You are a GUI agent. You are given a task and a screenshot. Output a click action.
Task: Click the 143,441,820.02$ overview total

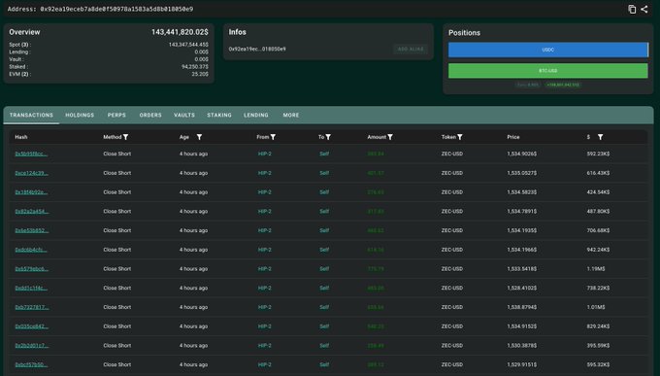[x=180, y=32]
